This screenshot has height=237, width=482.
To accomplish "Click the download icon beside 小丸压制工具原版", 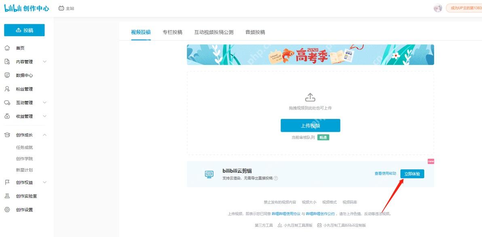I will point(280,225).
